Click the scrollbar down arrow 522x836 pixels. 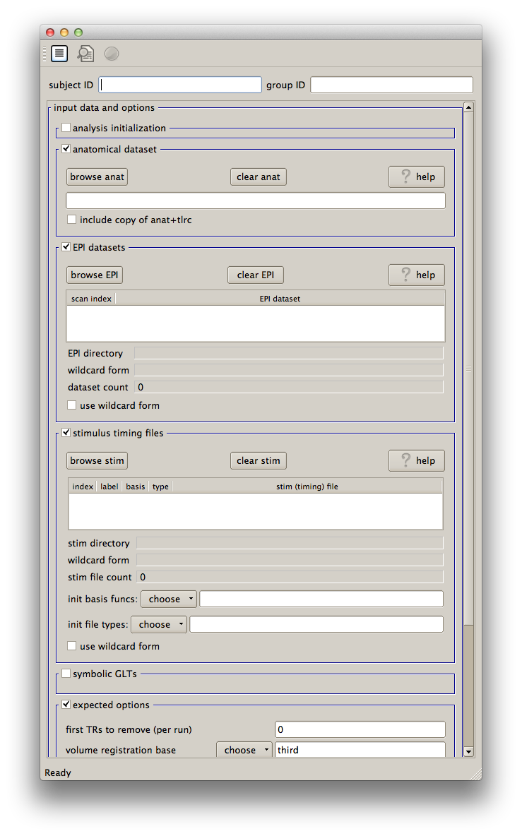[x=468, y=752]
